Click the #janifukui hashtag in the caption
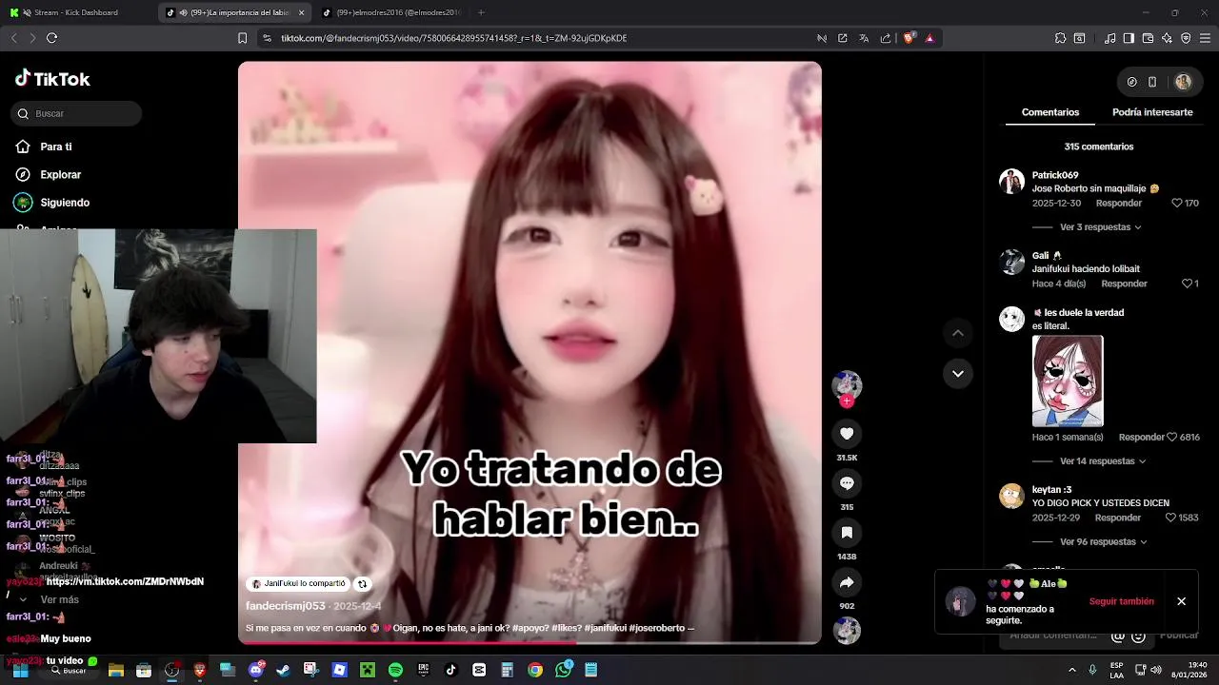The image size is (1219, 685). click(x=605, y=628)
